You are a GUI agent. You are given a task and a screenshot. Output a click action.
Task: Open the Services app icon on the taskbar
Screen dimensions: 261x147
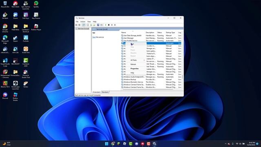pyautogui.click(x=155, y=144)
